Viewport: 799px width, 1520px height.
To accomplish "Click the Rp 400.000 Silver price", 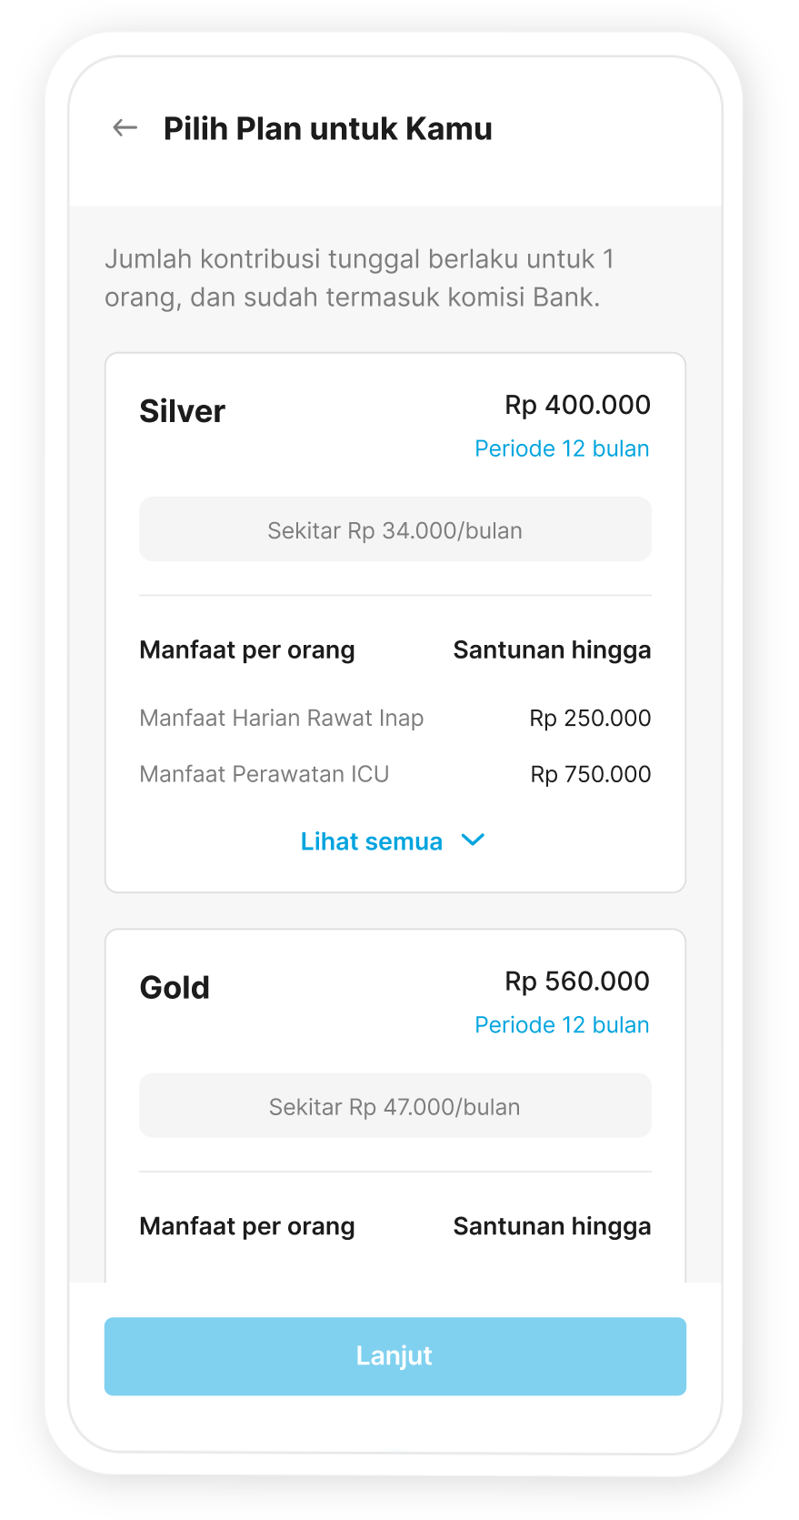I will pos(577,405).
